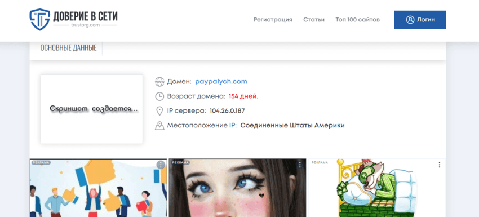Click the IP address 104.26.0.187

point(227,111)
